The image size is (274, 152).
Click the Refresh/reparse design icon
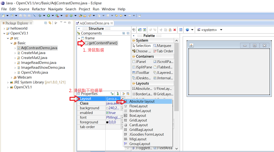[x=144, y=30]
